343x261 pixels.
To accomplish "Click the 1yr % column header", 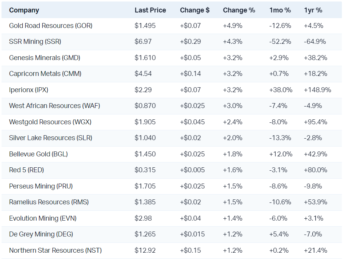I will [313, 10].
